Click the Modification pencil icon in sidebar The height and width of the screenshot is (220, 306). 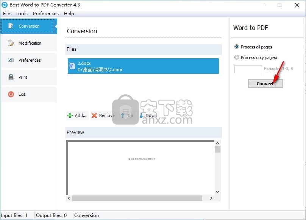click(11, 43)
